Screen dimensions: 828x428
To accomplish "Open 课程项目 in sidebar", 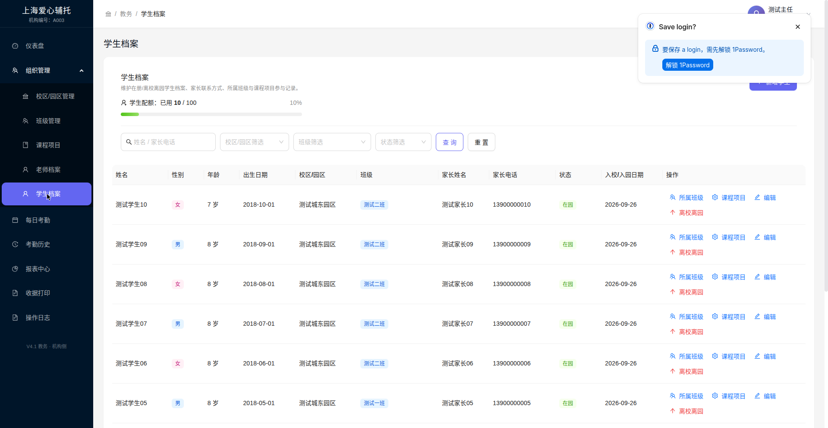I will tap(47, 145).
